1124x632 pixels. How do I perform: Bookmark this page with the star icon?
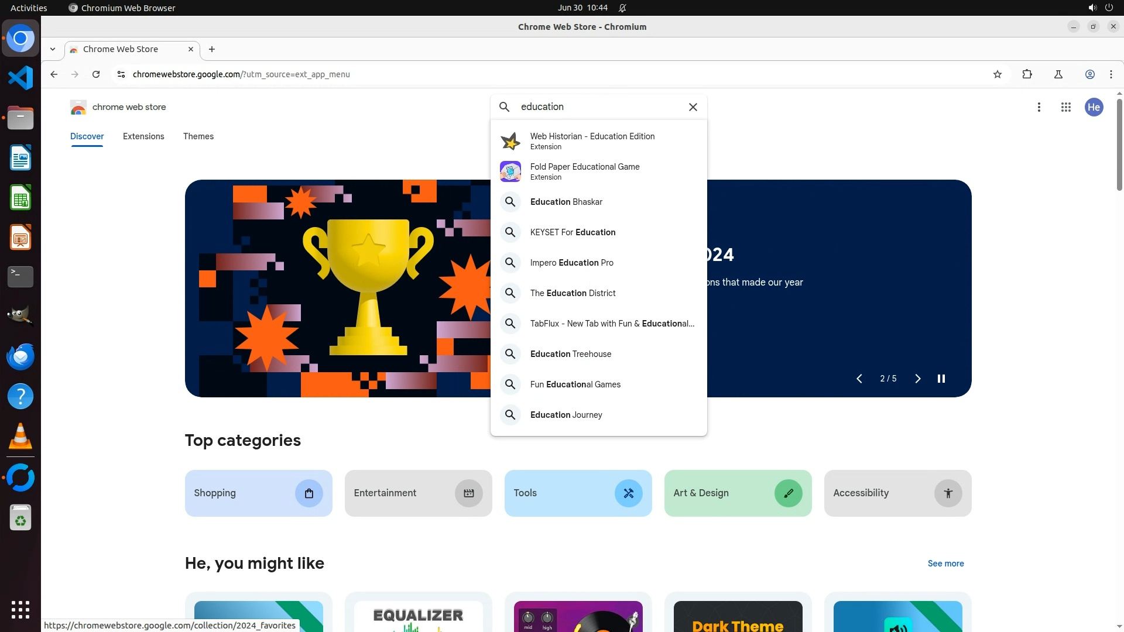pos(998,74)
